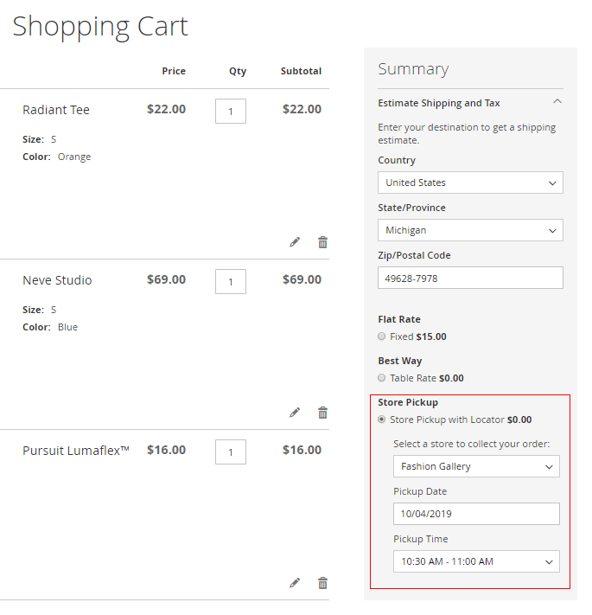Click the Radiant Tee quantity box
The width and height of the screenshot is (592, 615).
point(231,111)
